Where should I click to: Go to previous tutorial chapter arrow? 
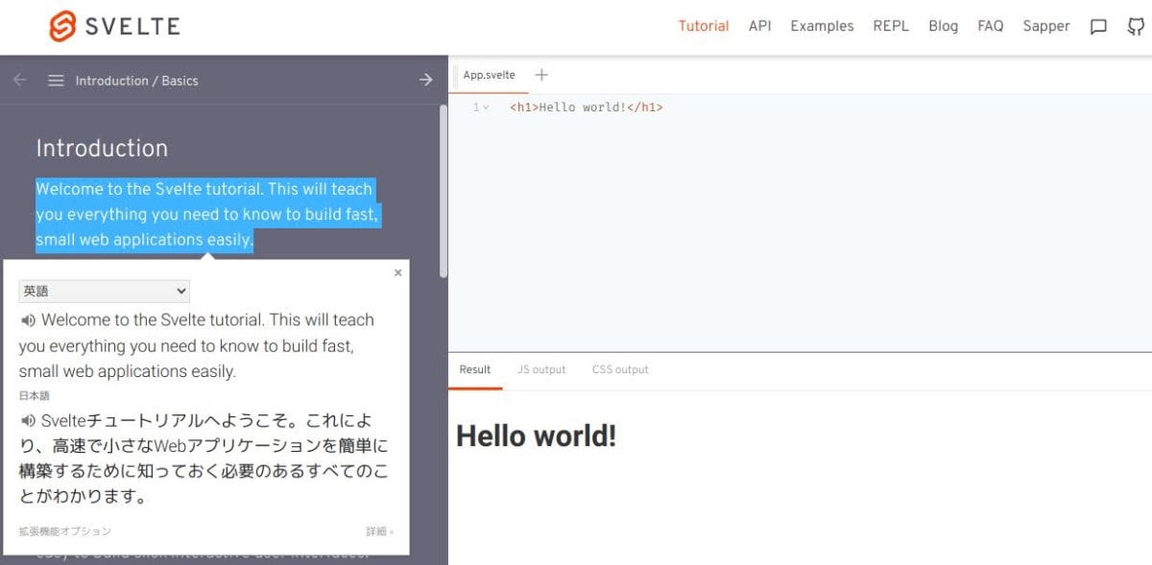pos(19,80)
